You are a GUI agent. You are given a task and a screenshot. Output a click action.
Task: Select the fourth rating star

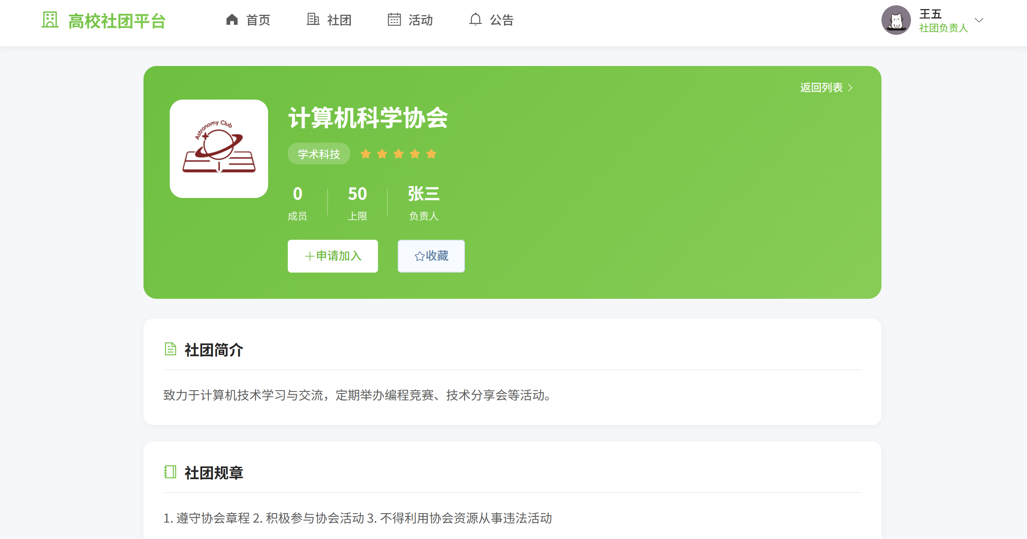click(415, 154)
